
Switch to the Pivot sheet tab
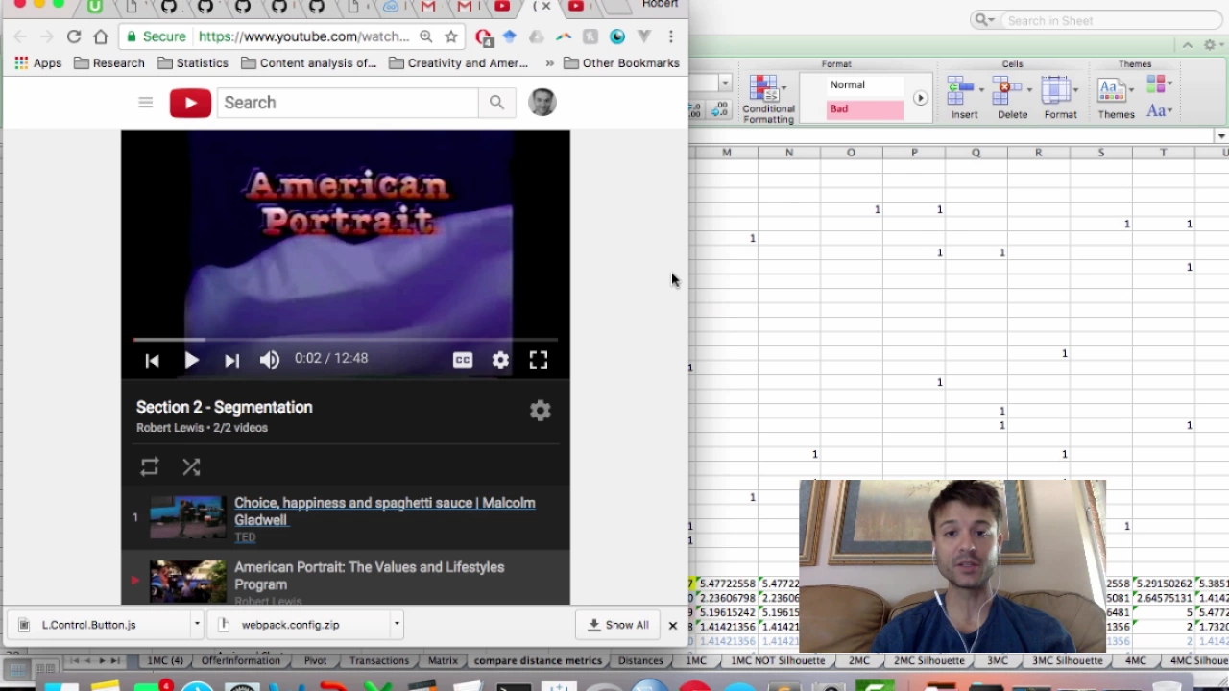tap(315, 660)
